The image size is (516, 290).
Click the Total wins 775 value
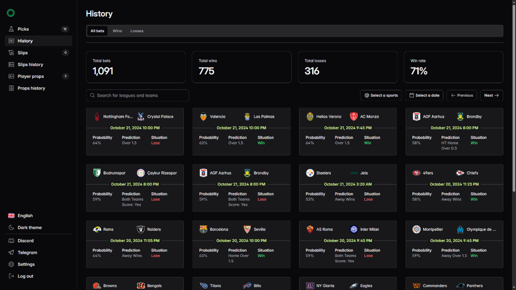[206, 71]
